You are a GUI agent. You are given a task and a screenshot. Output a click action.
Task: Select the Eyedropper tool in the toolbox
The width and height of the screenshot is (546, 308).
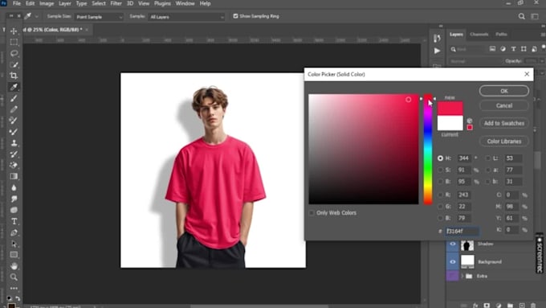tap(14, 87)
